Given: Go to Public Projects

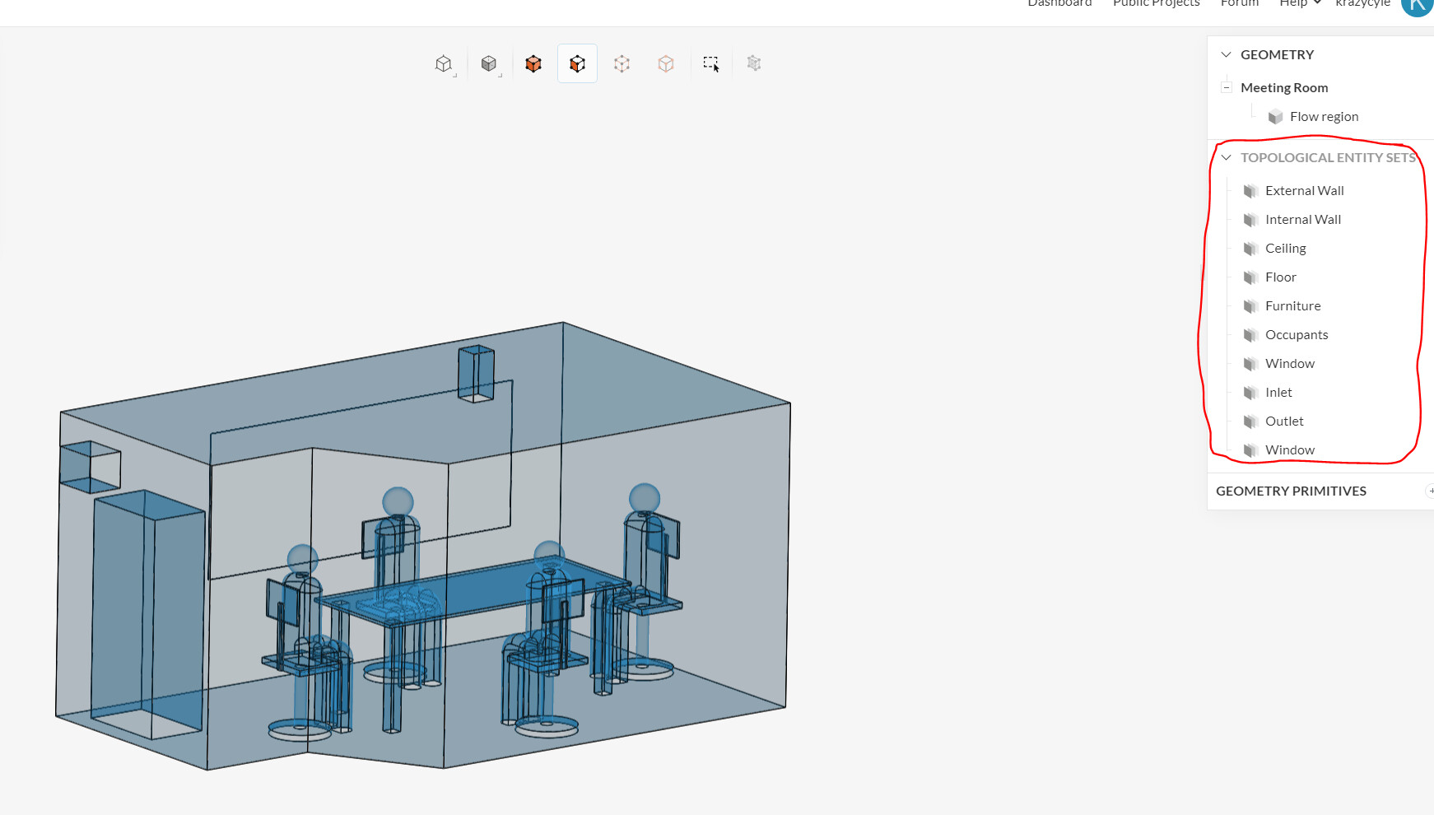Looking at the screenshot, I should [1157, 3].
